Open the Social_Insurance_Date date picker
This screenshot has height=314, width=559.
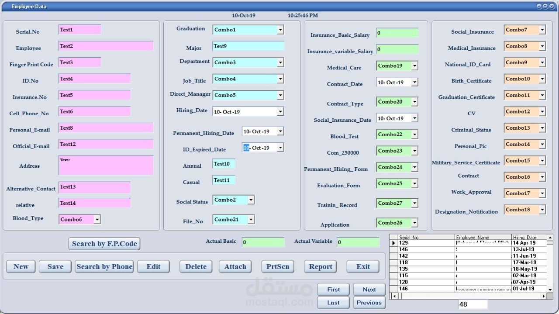(414, 118)
